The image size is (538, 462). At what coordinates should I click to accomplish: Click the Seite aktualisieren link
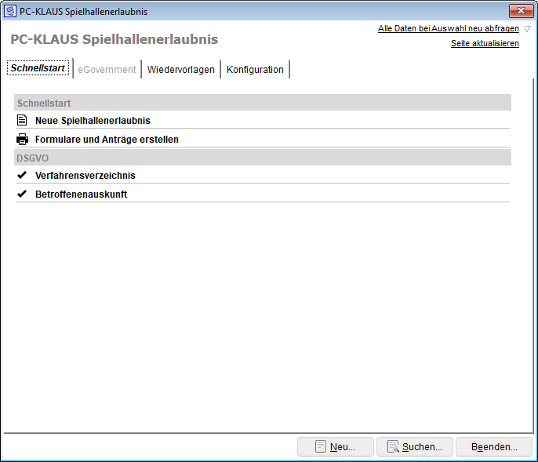tap(485, 43)
